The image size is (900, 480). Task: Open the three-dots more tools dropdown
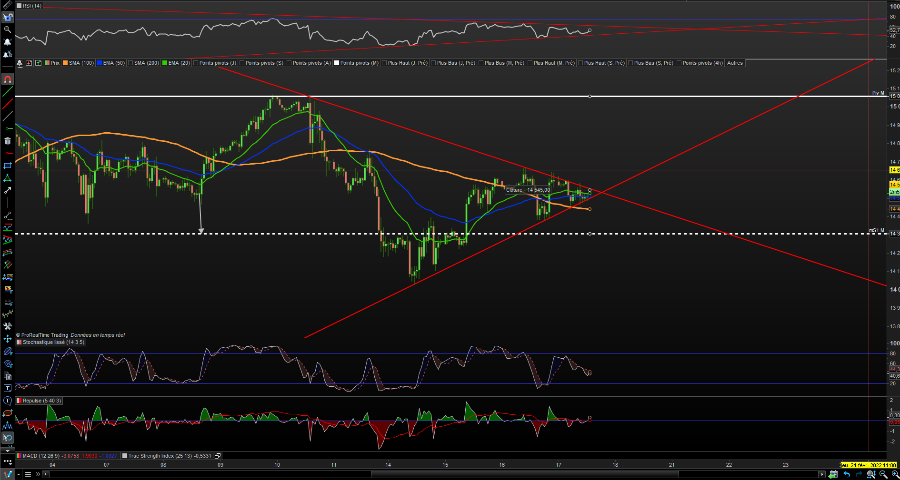pos(7,461)
